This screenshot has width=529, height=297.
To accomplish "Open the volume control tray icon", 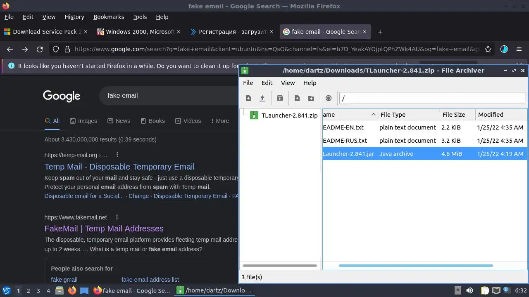I will pyautogui.click(x=469, y=290).
